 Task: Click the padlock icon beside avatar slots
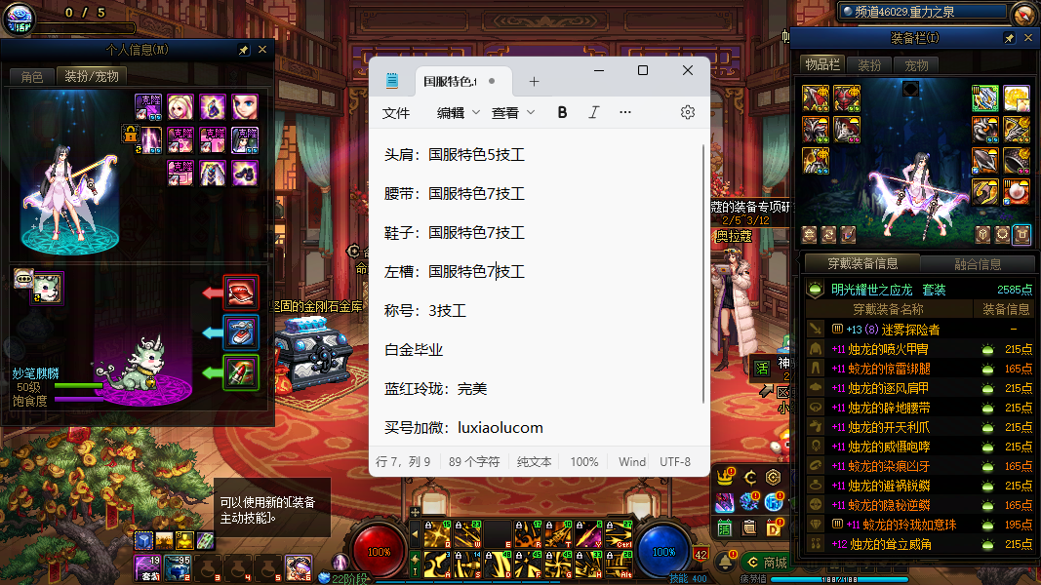[x=130, y=135]
